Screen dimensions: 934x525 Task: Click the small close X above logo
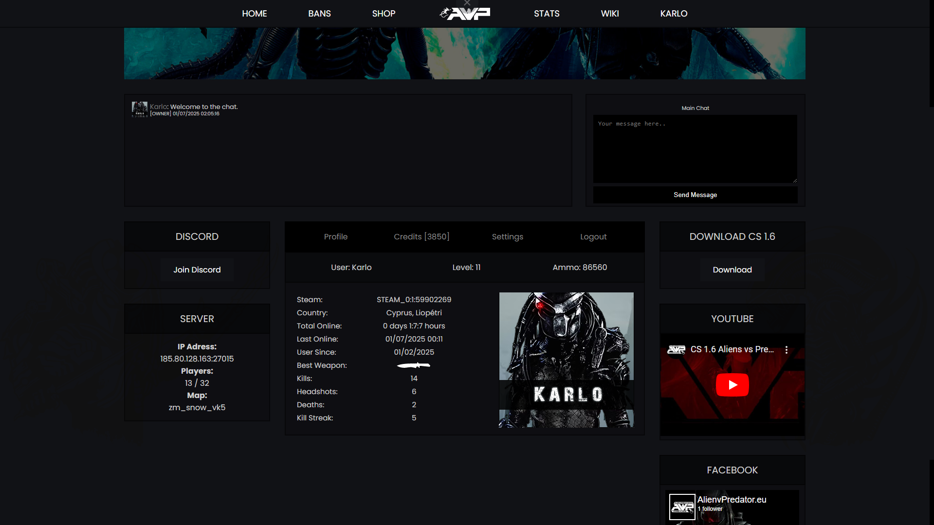[x=467, y=3]
